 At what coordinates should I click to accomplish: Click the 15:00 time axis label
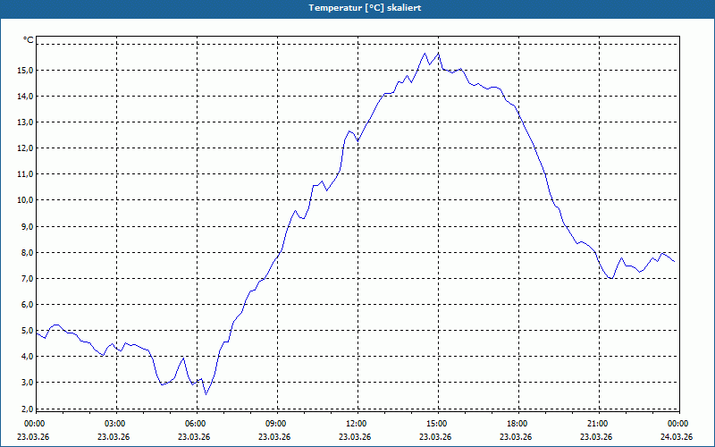(x=437, y=424)
